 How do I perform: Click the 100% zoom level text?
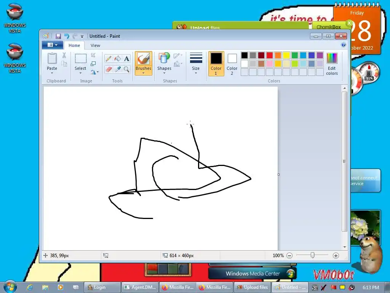pos(278,255)
